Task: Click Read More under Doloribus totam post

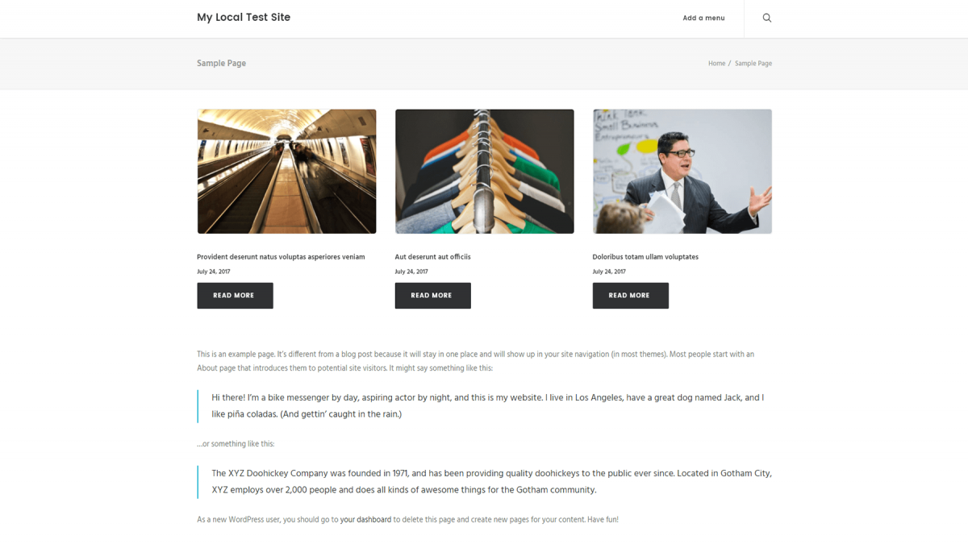Action: coord(631,296)
